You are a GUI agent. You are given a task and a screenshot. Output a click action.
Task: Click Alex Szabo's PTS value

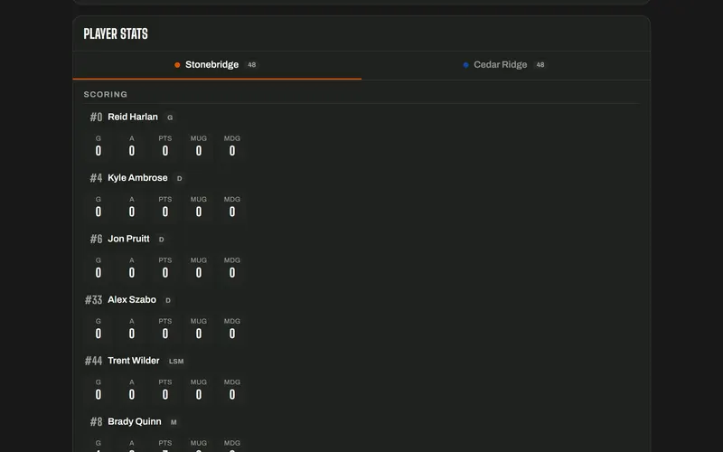click(x=165, y=334)
